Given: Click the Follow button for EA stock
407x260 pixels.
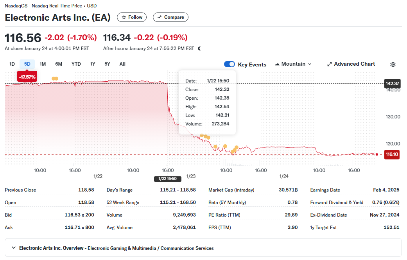Looking at the screenshot, I should 132,17.
